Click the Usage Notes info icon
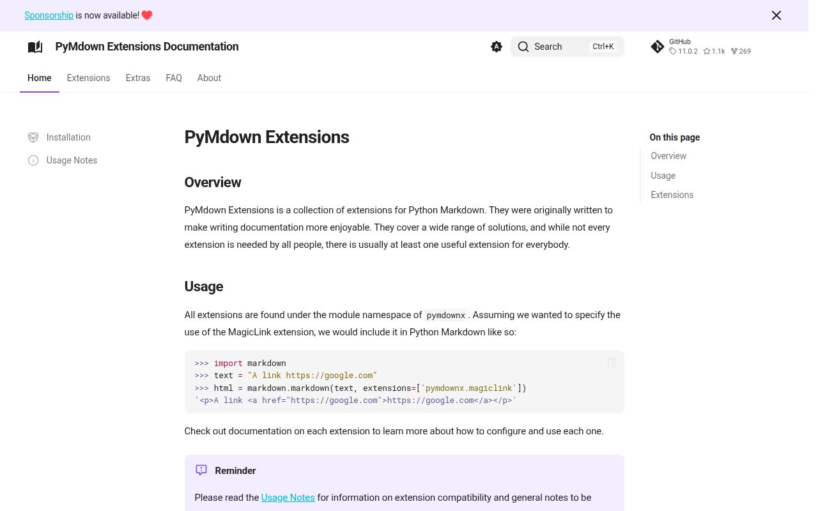 [33, 160]
